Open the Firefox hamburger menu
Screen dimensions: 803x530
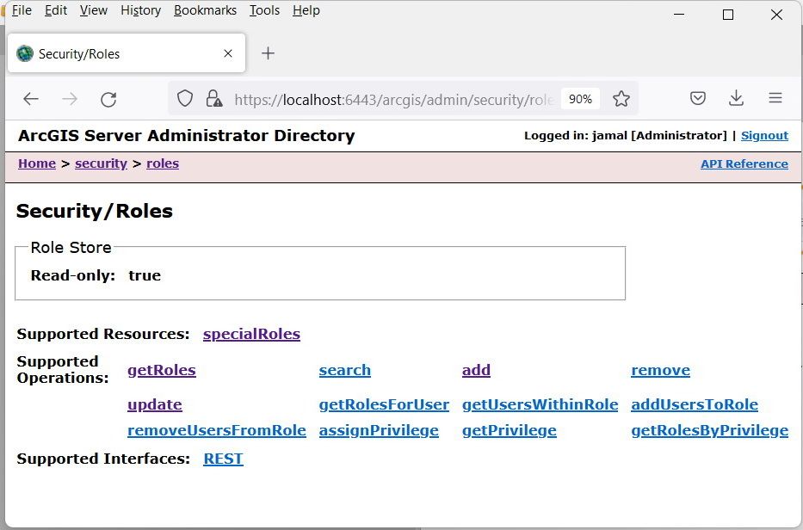[x=775, y=99]
